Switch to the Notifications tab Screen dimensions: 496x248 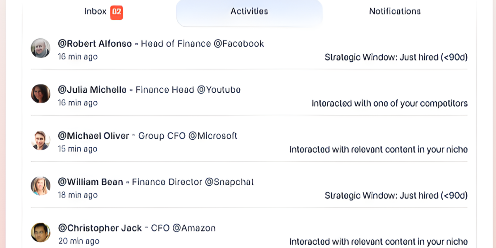click(x=395, y=12)
